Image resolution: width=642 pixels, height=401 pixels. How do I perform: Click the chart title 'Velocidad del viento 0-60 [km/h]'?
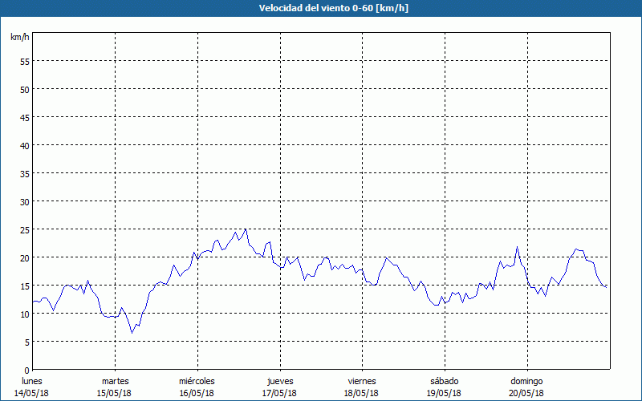334,8
